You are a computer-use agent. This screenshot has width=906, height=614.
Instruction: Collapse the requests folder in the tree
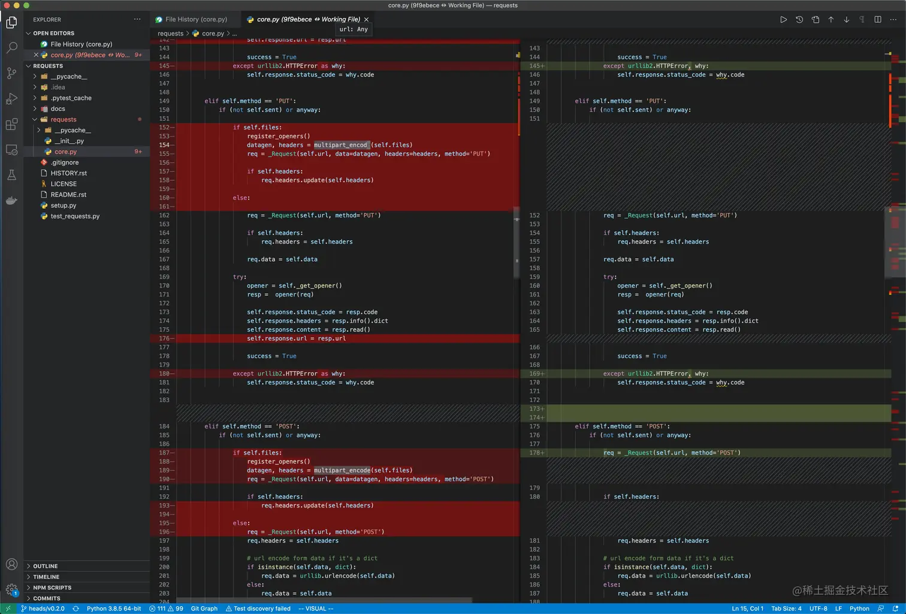(63, 120)
